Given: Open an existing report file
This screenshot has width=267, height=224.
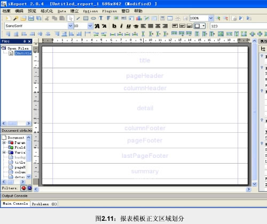Looking at the screenshot, I should [x=23, y=18].
